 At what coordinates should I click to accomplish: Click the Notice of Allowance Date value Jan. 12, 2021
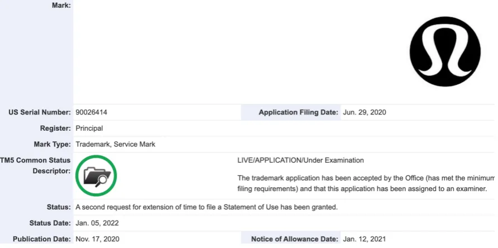pyautogui.click(x=365, y=239)
